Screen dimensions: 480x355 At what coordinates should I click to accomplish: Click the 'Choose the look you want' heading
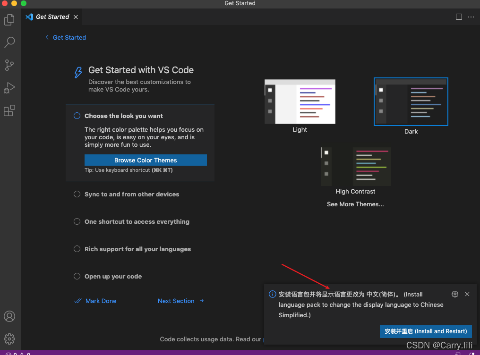tap(124, 116)
